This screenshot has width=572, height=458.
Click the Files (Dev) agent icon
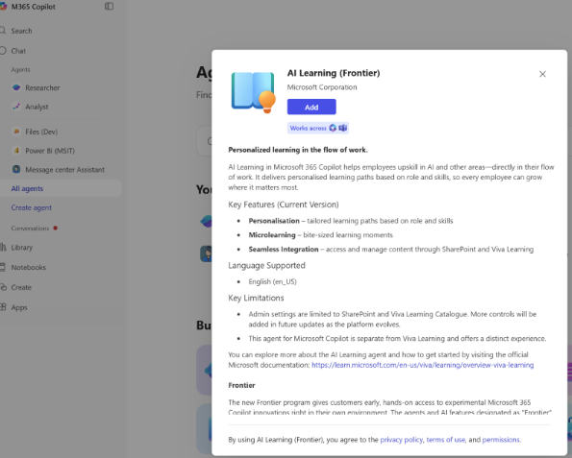coord(16,132)
